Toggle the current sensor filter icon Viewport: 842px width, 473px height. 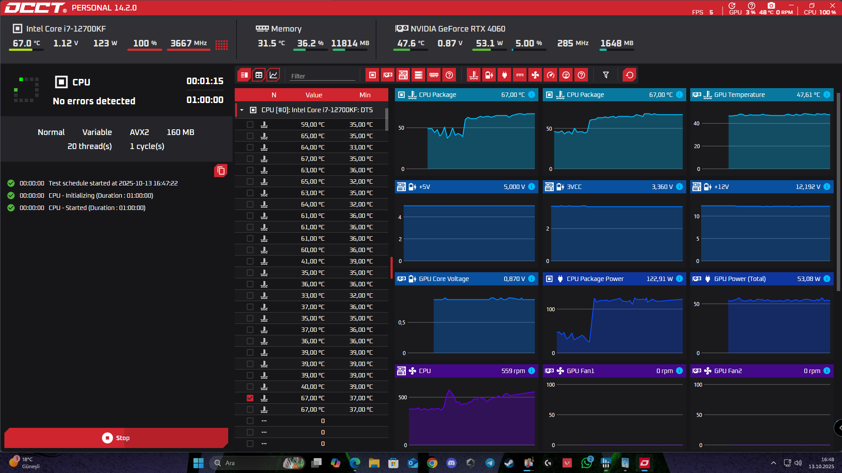pos(520,75)
